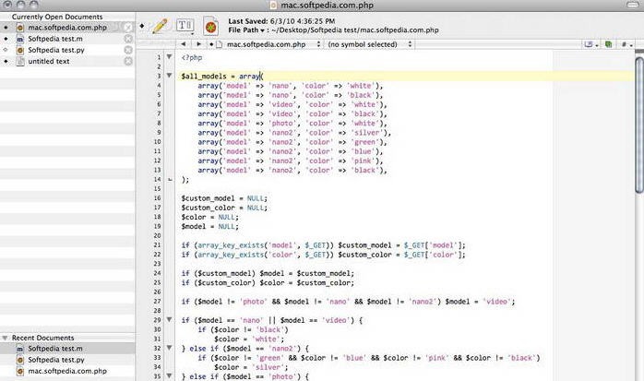Viewport: 644px width, 381px height.
Task: Click the pencil edit-state icon in toolbar
Action: 160,26
